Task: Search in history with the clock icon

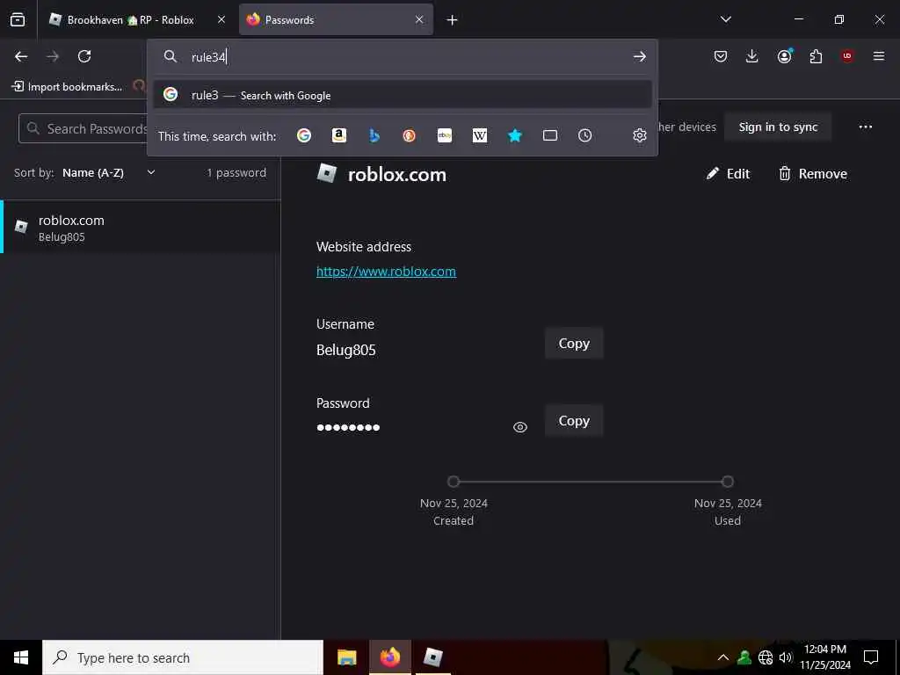Action: (x=584, y=135)
